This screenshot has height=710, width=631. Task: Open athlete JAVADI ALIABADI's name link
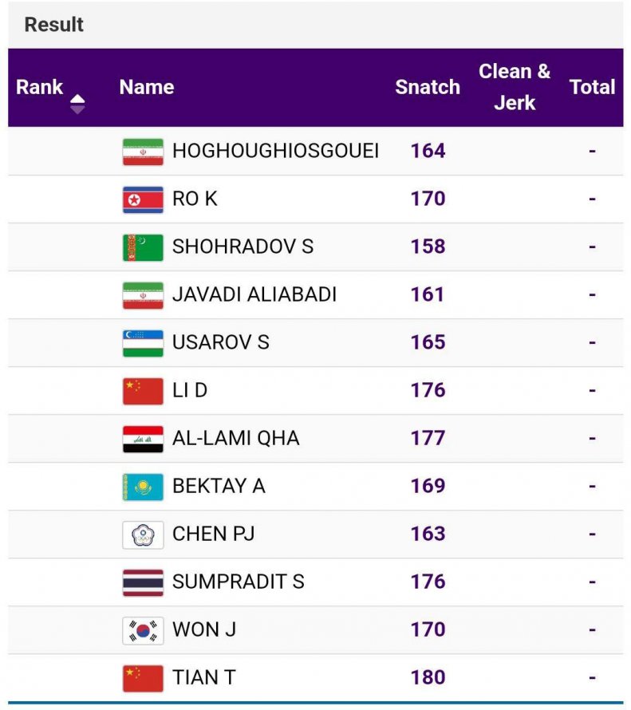[254, 295]
